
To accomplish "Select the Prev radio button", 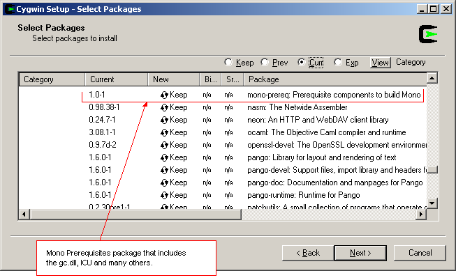I will click(x=265, y=62).
